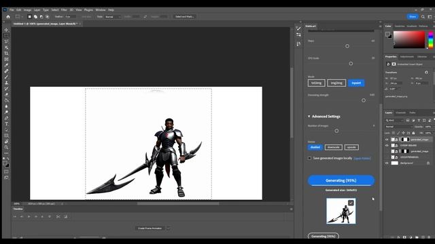
Task: Click the Search magnifier icon near Share
Action: pyautogui.click(x=423, y=16)
